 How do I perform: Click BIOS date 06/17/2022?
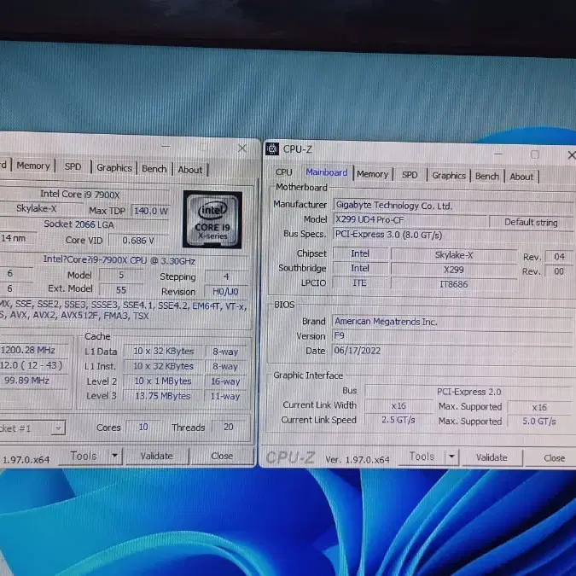click(453, 351)
